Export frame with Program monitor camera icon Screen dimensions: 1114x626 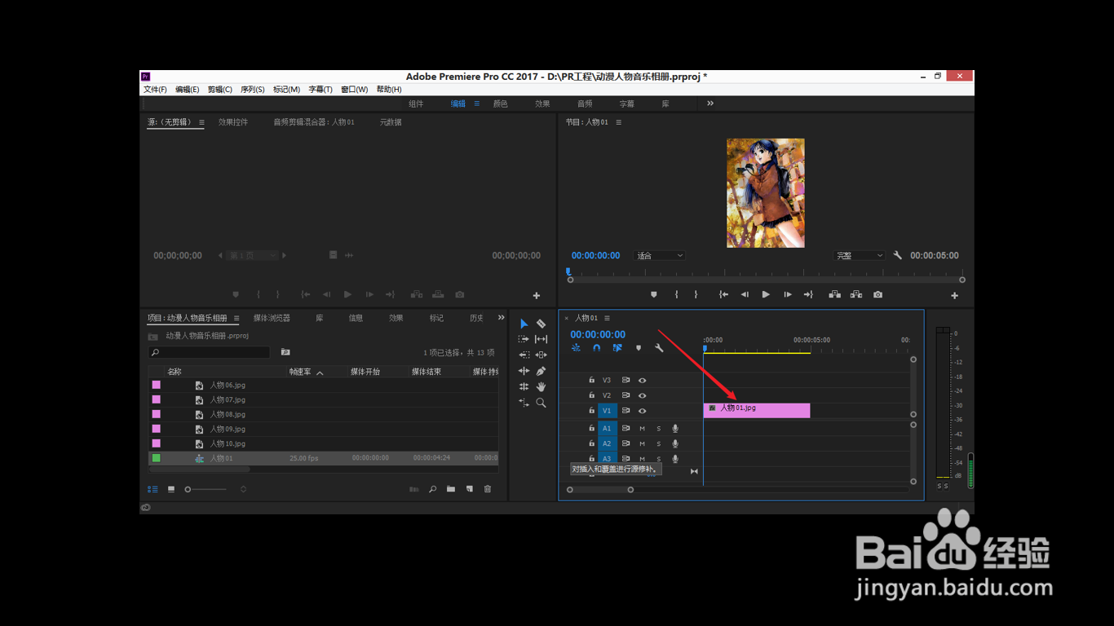pyautogui.click(x=877, y=294)
